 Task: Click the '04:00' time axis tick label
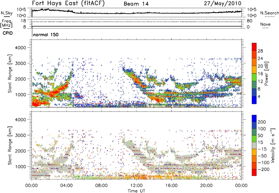tap(67, 186)
